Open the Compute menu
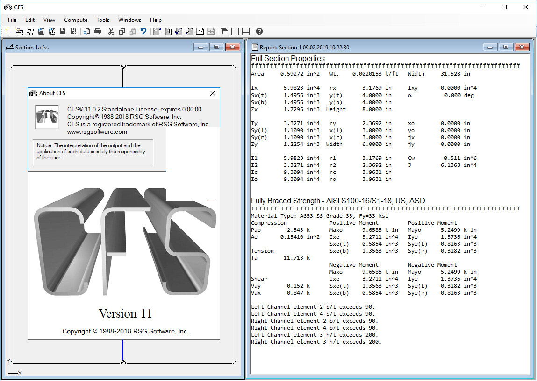Screen dimensions: 537x381 point(76,20)
